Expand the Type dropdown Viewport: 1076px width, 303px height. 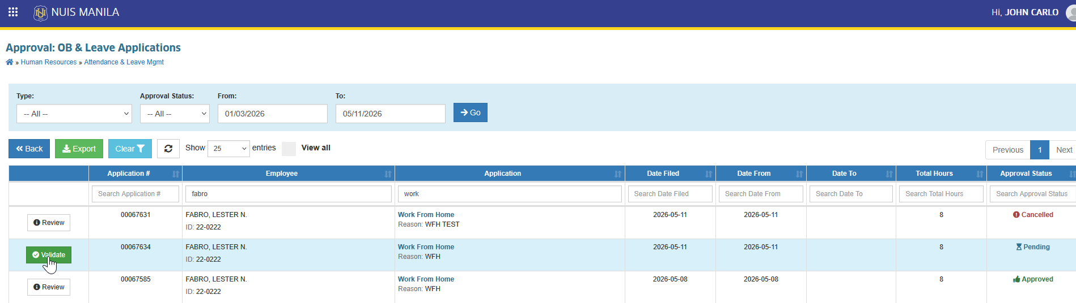74,114
